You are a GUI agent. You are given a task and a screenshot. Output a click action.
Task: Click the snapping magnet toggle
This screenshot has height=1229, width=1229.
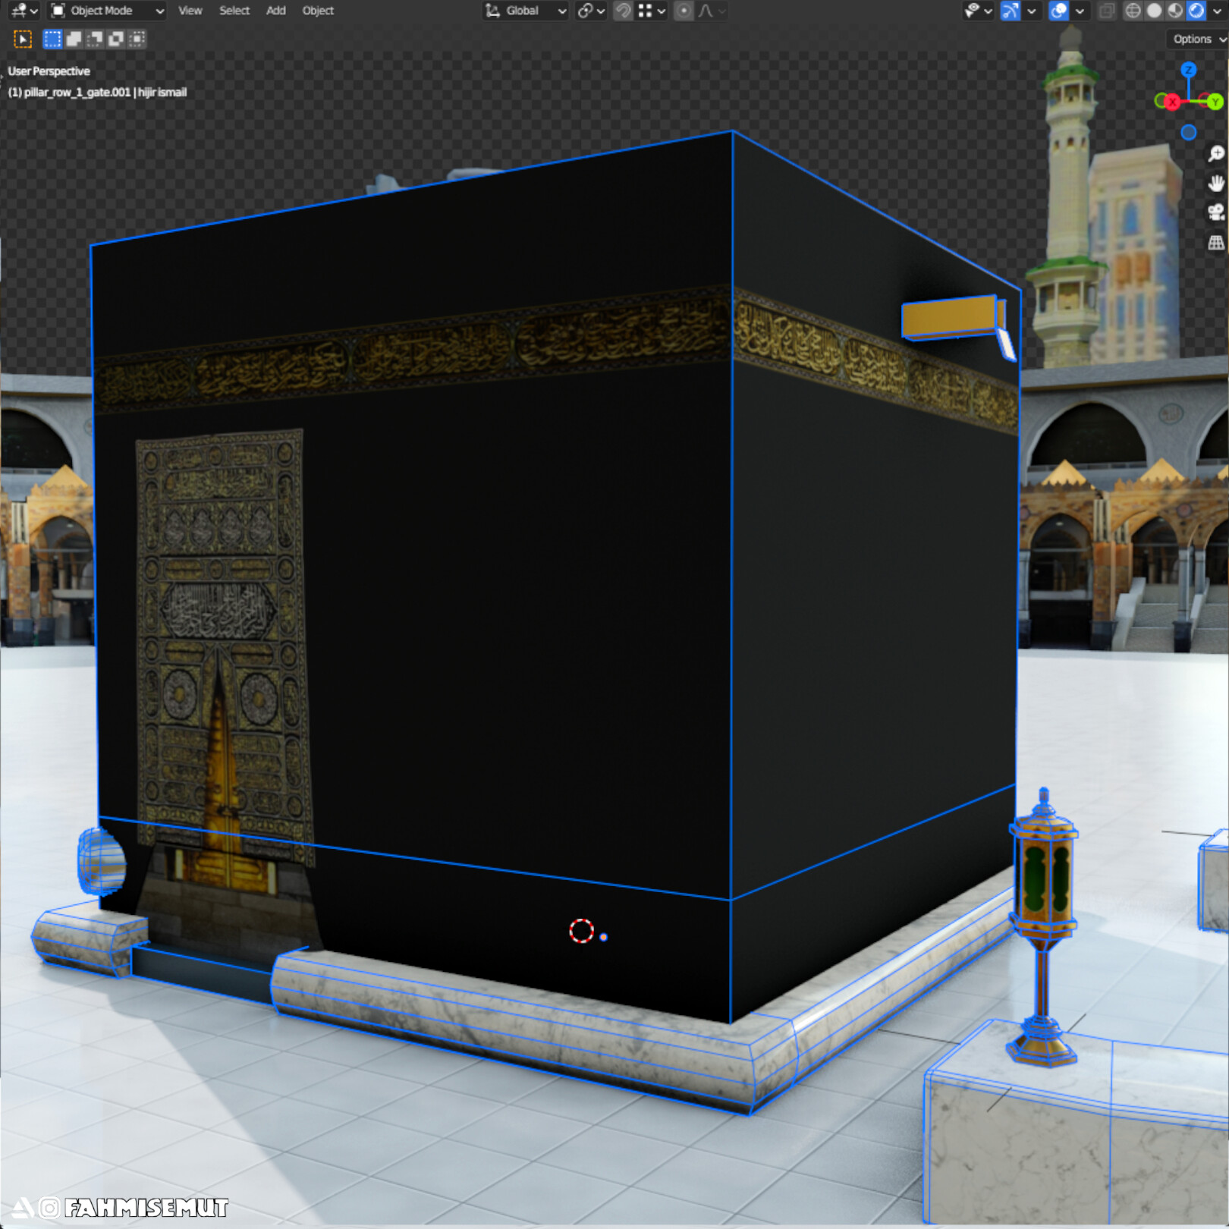click(622, 11)
